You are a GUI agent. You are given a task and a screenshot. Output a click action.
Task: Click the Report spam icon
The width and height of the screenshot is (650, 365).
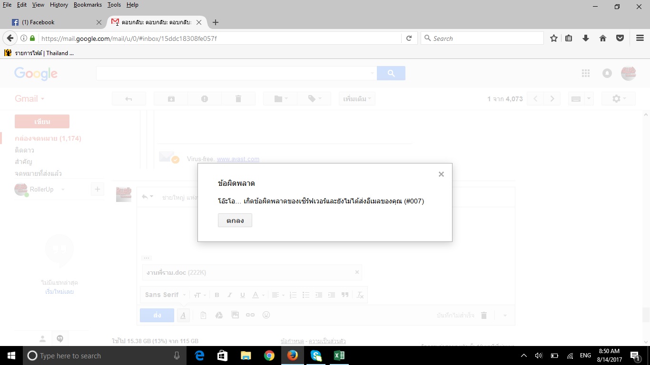tap(205, 99)
